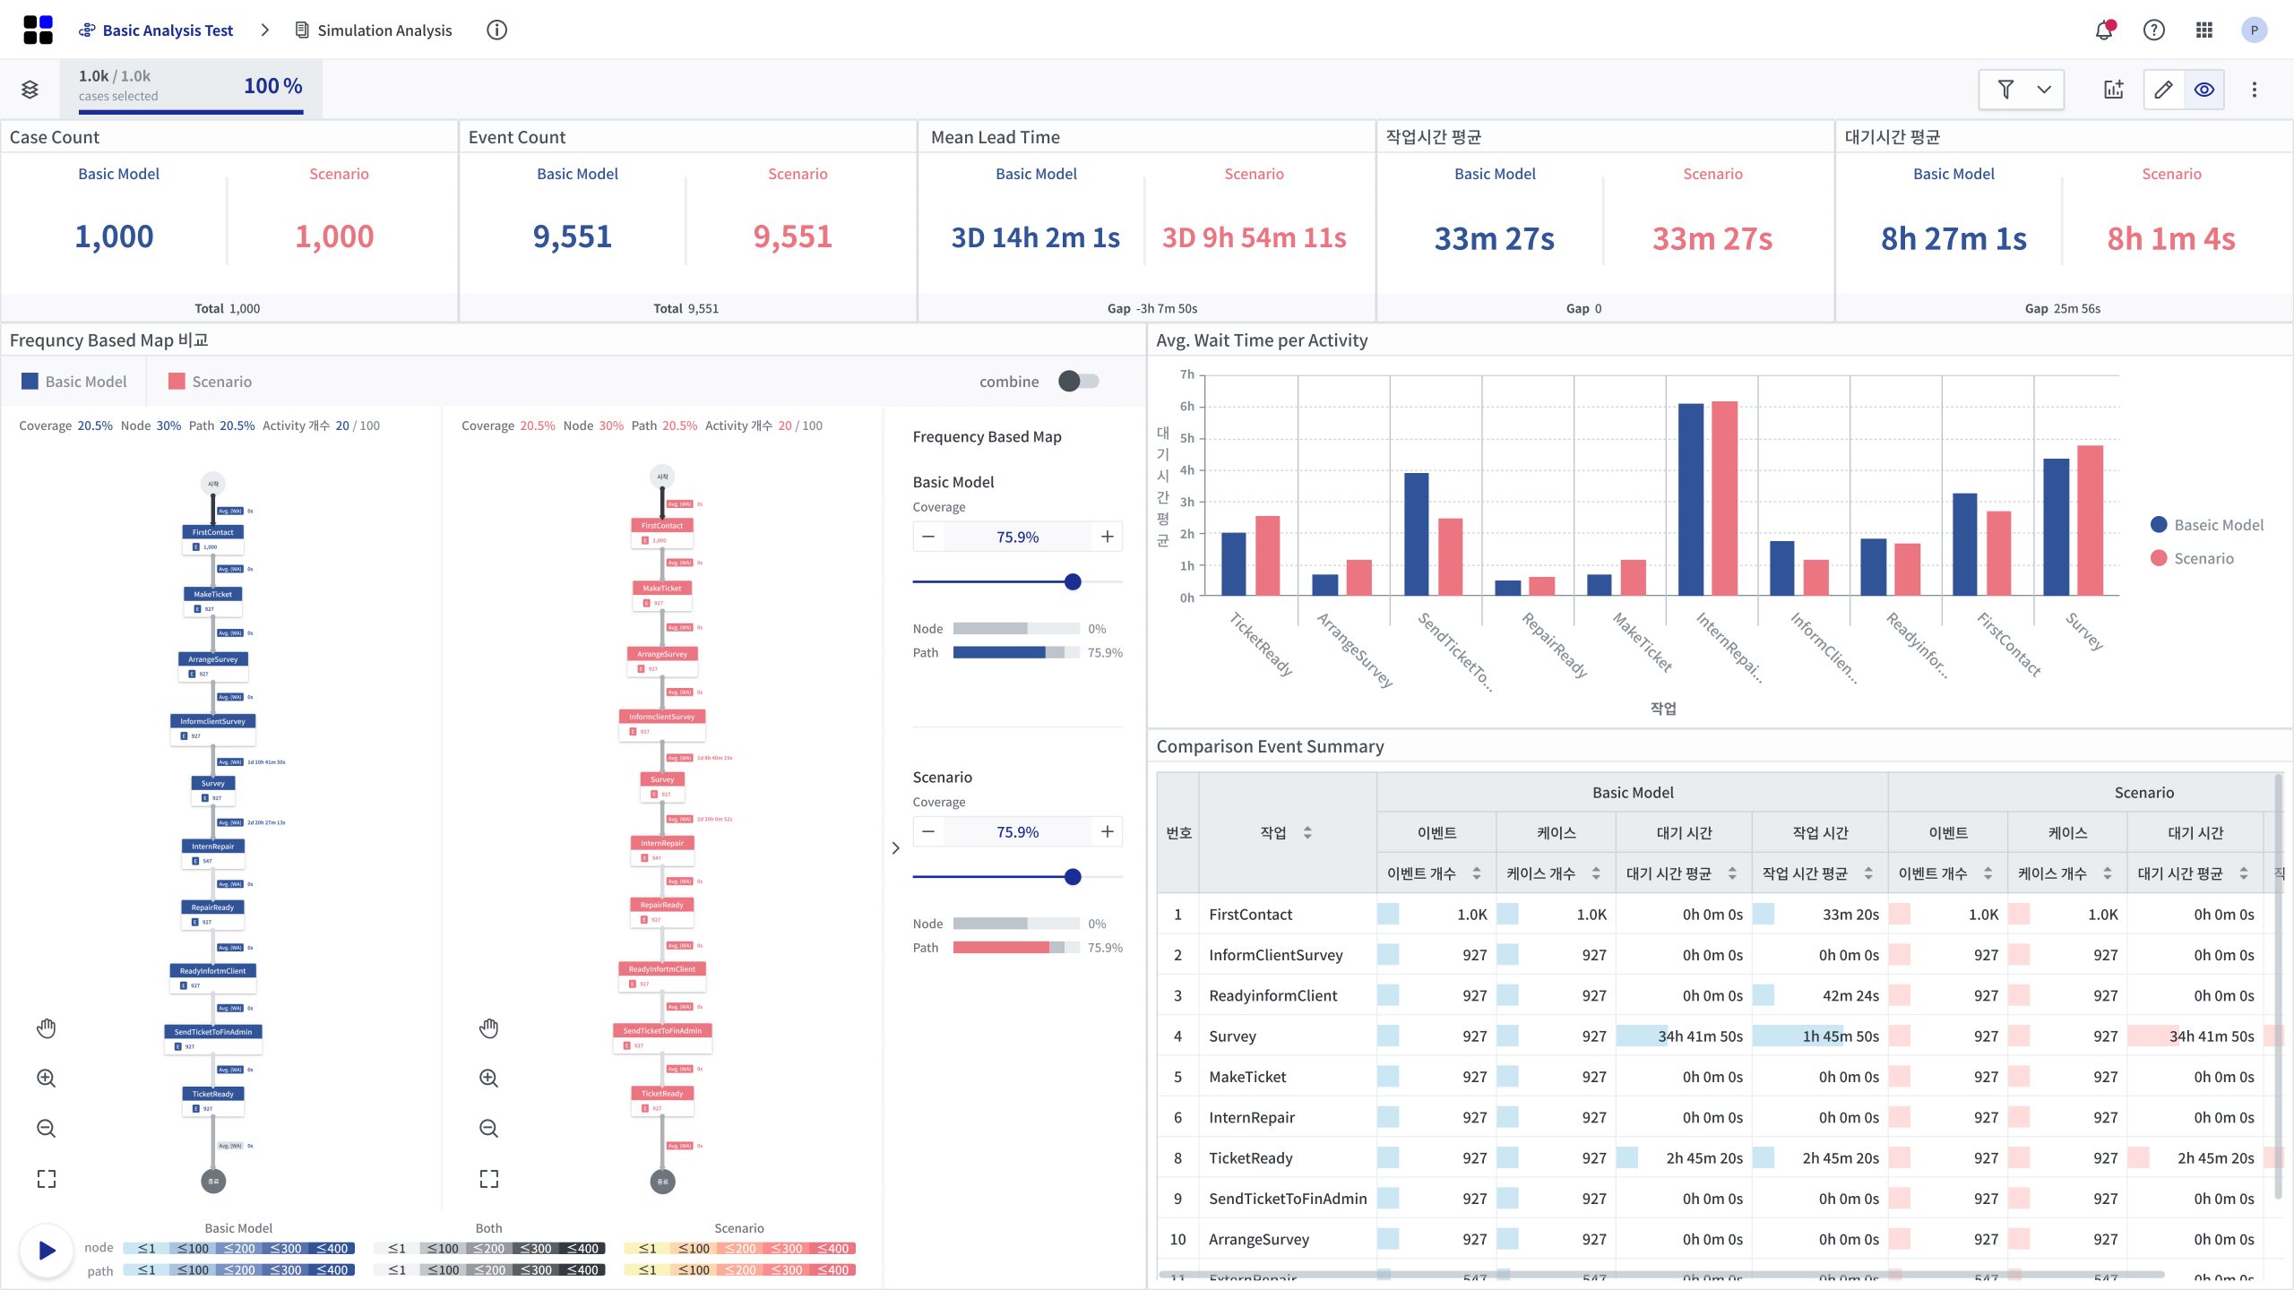Fit Basic Model map to screen
Image resolution: width=2294 pixels, height=1290 pixels.
(47, 1178)
